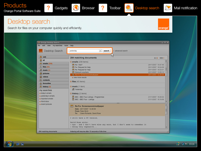Toggle the a-z sort order

point(156,58)
